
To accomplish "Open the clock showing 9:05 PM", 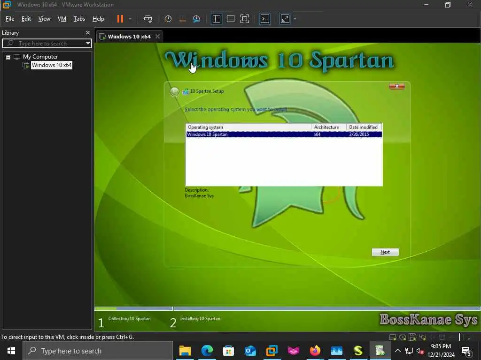I will tap(441, 351).
